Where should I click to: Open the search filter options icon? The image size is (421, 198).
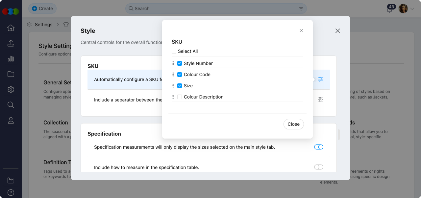(301, 9)
